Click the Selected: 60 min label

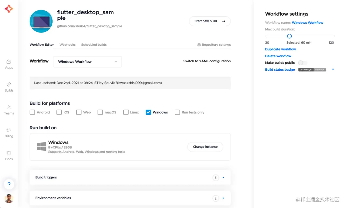299,43
